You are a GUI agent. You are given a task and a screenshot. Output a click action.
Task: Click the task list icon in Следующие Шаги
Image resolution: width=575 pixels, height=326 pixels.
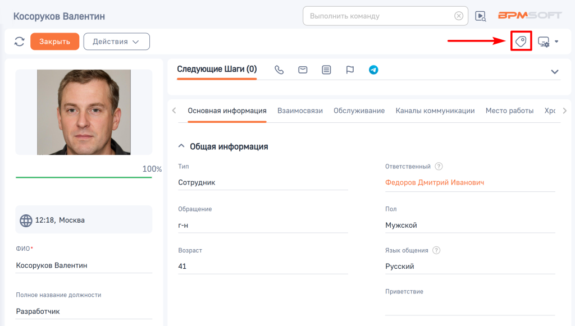(326, 70)
